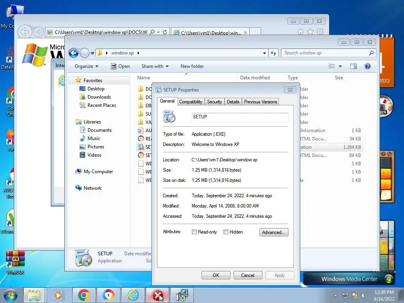Click Internet Explorer address bar
Image resolution: width=404 pixels, height=303 pixels.
click(x=101, y=32)
